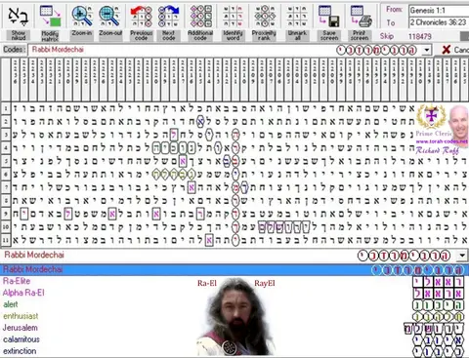Select the alert term in list
The height and width of the screenshot is (358, 469).
(x=11, y=304)
